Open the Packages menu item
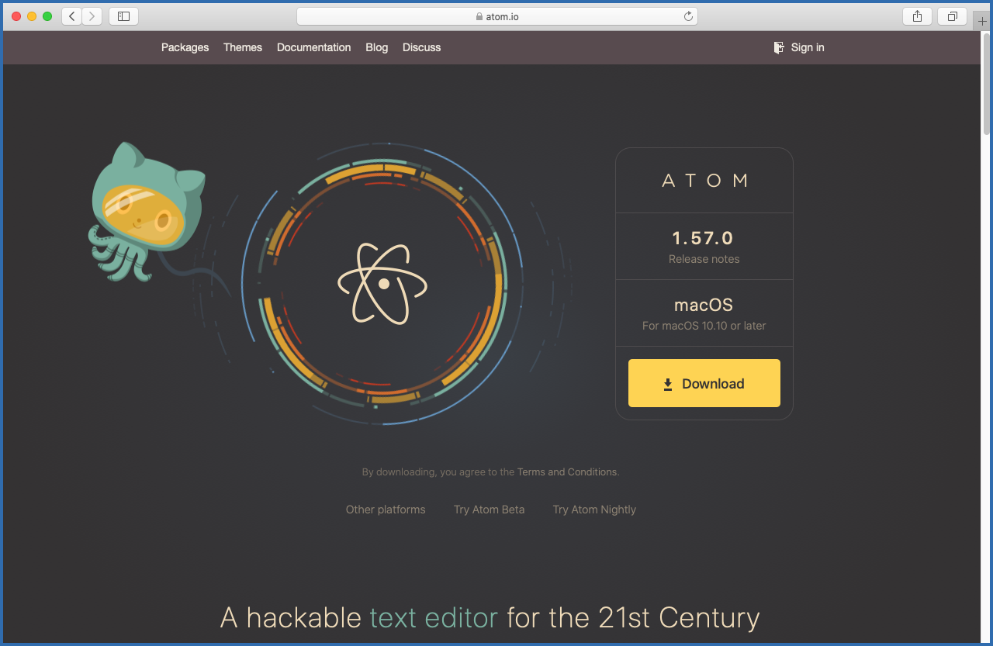The width and height of the screenshot is (993, 646). (185, 47)
